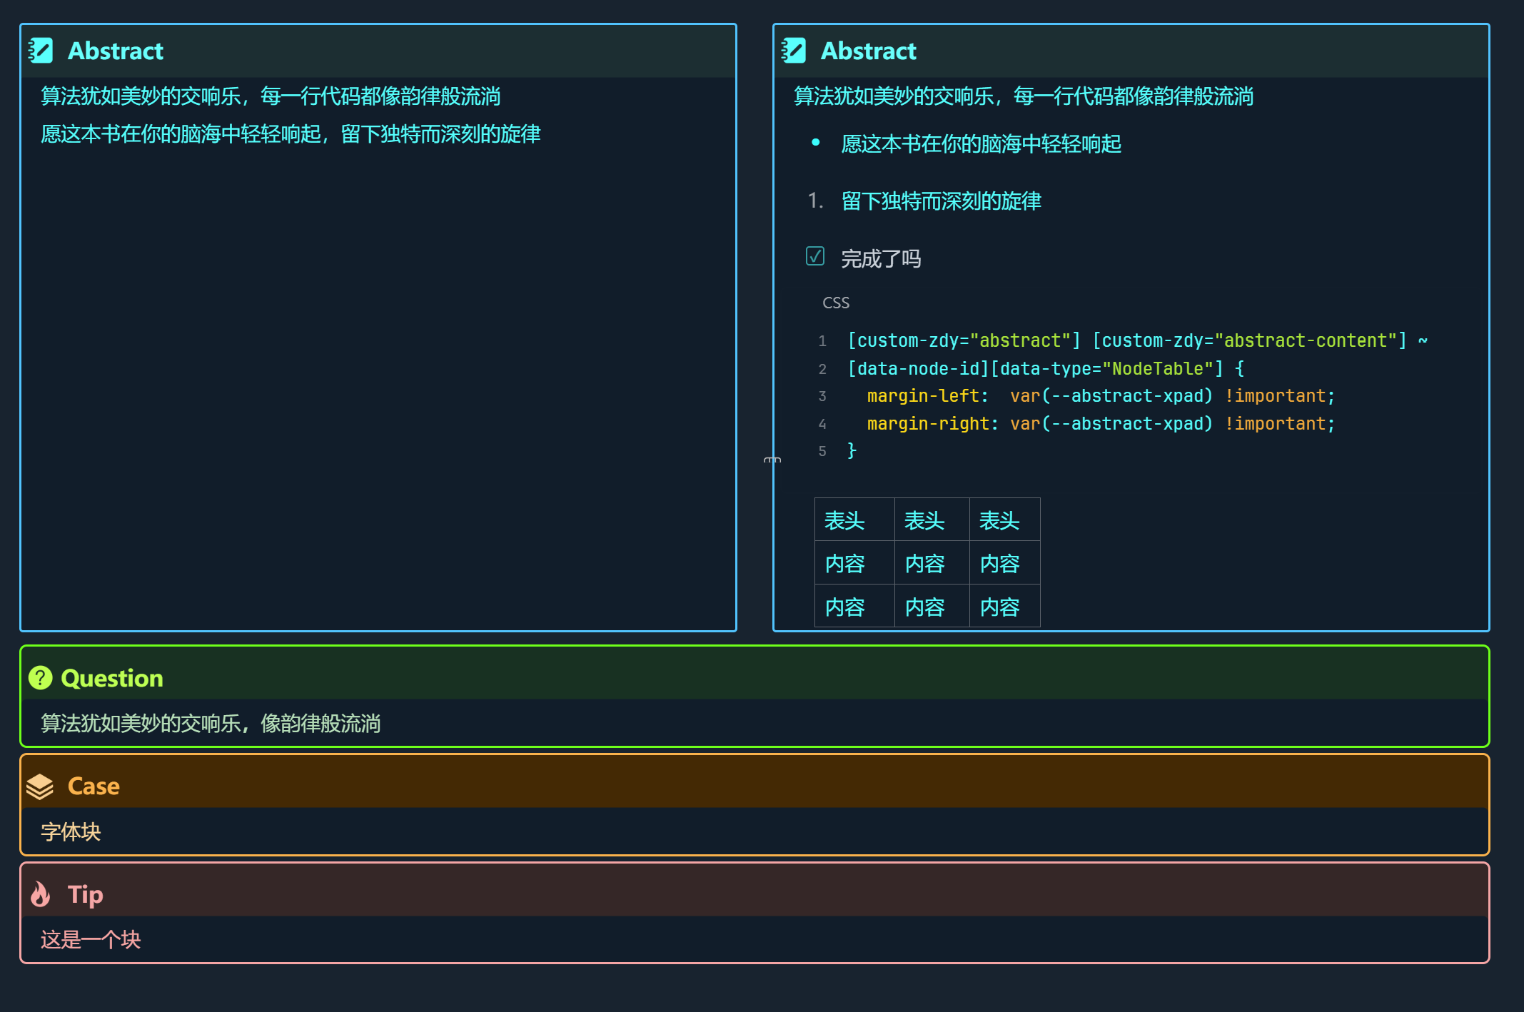Click the Case callout title
The image size is (1524, 1012).
click(x=94, y=786)
